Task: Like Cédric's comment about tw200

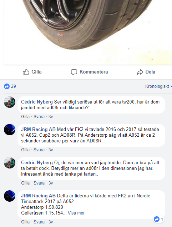Action: (x=25, y=117)
